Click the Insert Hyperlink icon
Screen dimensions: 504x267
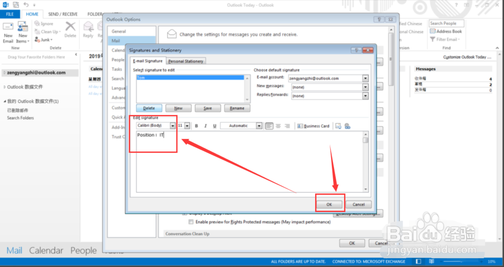347,126
